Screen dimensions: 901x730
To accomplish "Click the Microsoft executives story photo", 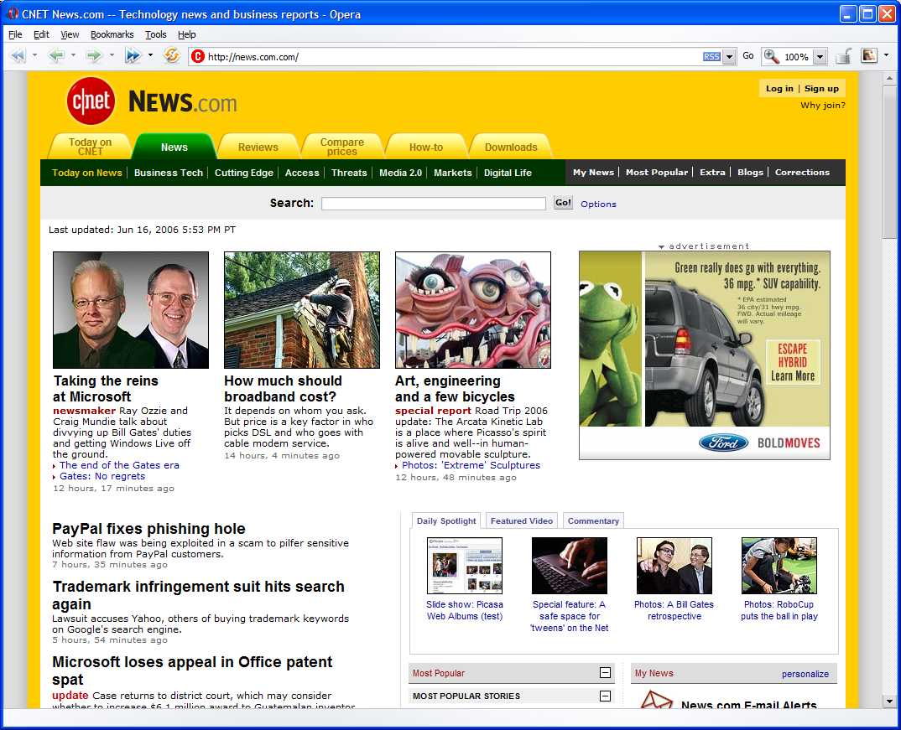I will pos(130,310).
